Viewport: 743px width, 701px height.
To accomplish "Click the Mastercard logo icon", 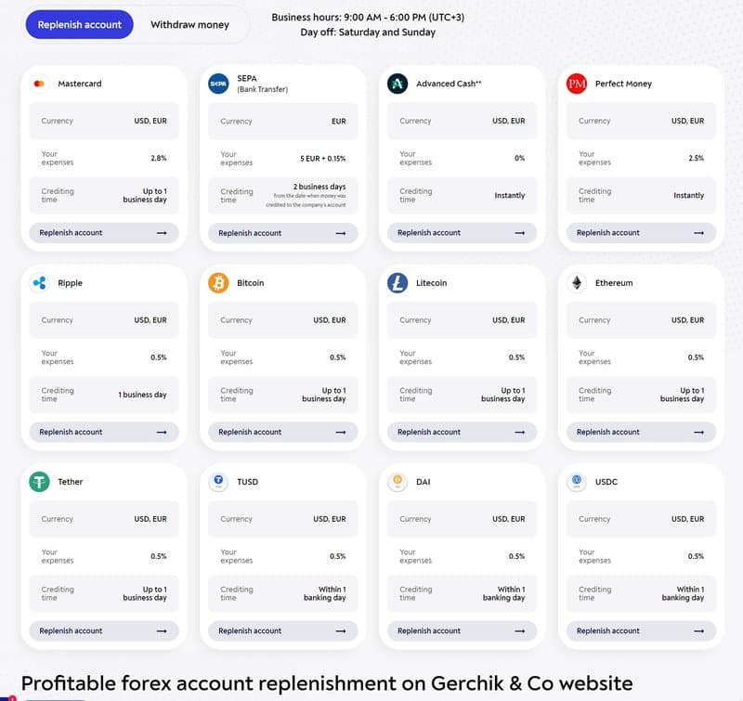I will coord(39,84).
